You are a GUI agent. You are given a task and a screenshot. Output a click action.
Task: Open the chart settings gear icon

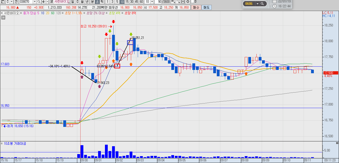point(188,2)
